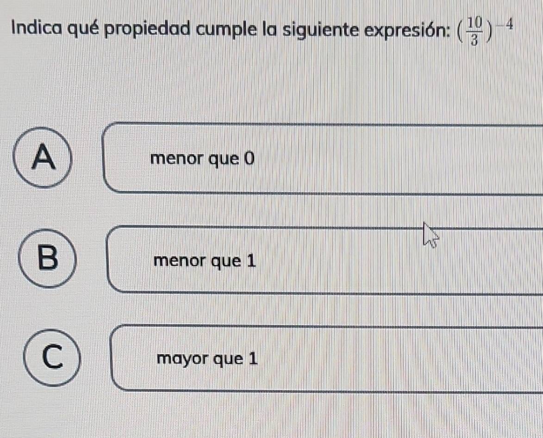Click the letter B inside its circle
This screenshot has height=438, width=543.
tap(47, 257)
